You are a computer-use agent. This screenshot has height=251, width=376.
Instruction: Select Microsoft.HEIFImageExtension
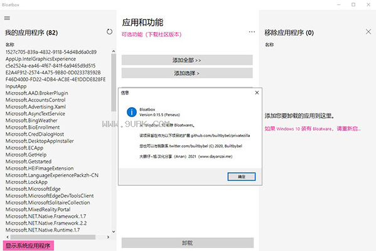tap(40, 168)
